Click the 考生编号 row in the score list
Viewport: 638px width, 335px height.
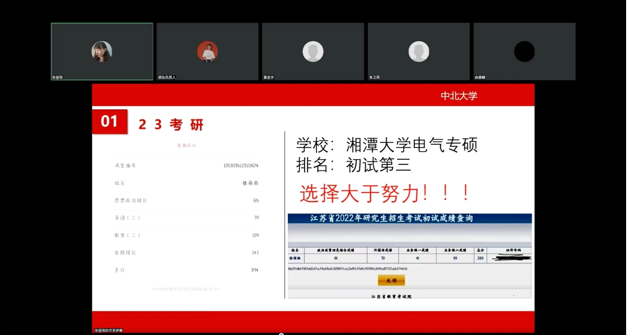pyautogui.click(x=186, y=165)
